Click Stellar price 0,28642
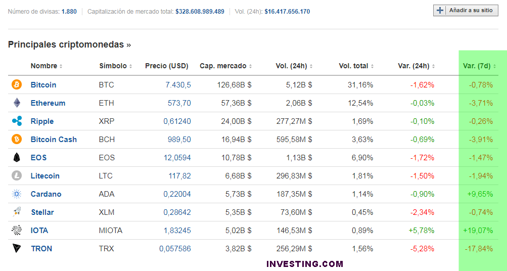This screenshot has width=507, height=271. (177, 212)
